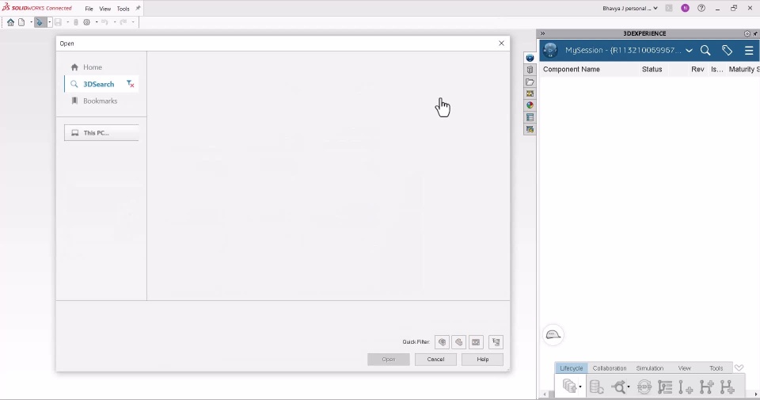Click the Save to database stack icon
The width and height of the screenshot is (760, 400).
569,387
